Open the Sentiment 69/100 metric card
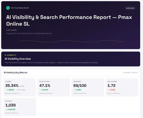The width and height of the screenshot is (143, 118). point(88,87)
